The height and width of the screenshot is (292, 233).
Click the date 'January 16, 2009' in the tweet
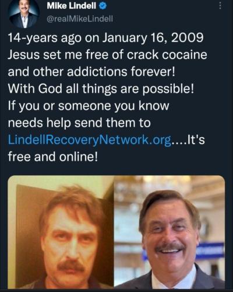(153, 38)
